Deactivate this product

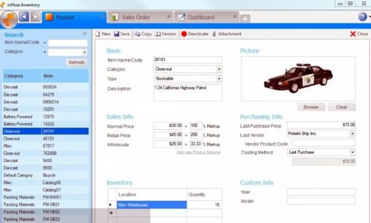(195, 34)
